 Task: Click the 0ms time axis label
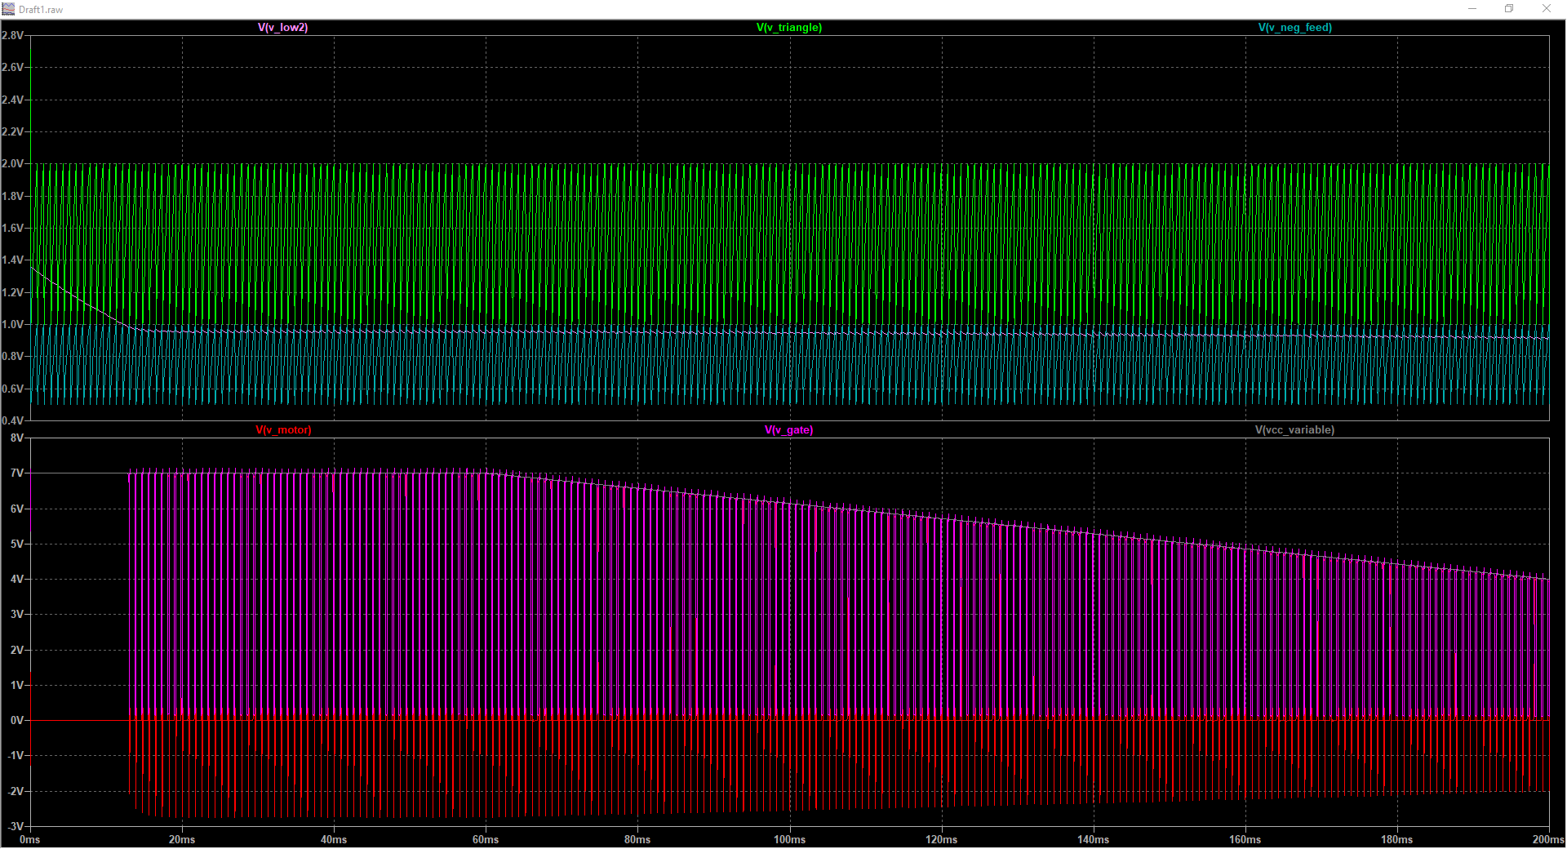coord(29,840)
